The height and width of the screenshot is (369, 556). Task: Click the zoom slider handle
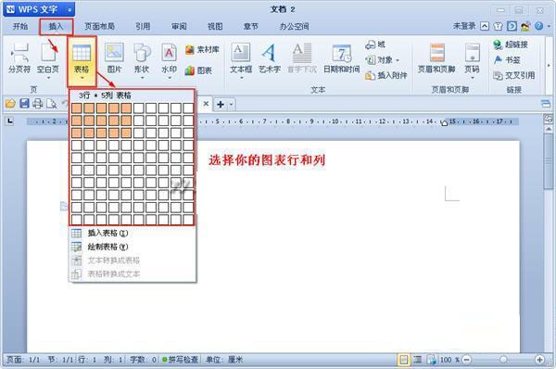tap(503, 360)
